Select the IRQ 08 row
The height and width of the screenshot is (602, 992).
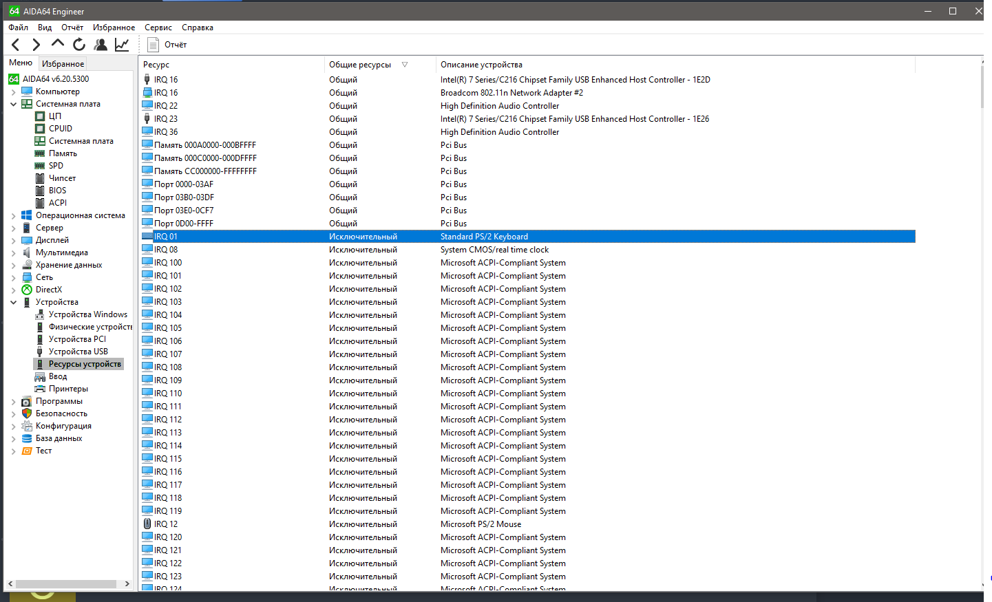tap(528, 250)
